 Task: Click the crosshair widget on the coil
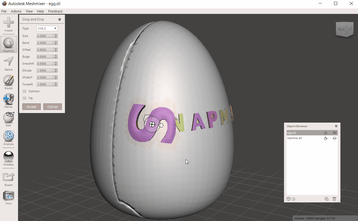coord(152,124)
